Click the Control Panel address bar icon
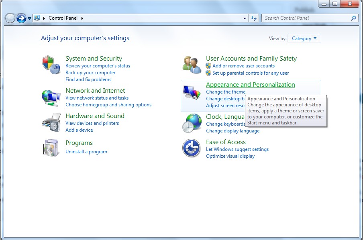The image size is (363, 240). click(37, 18)
